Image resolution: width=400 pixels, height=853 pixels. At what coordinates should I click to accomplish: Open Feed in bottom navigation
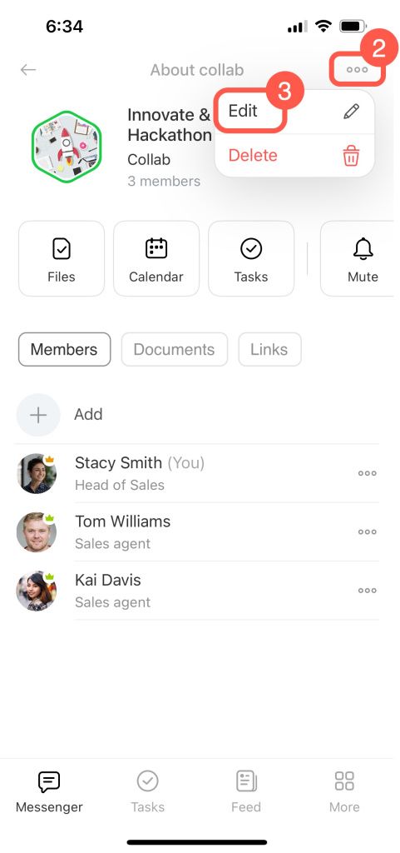[246, 791]
